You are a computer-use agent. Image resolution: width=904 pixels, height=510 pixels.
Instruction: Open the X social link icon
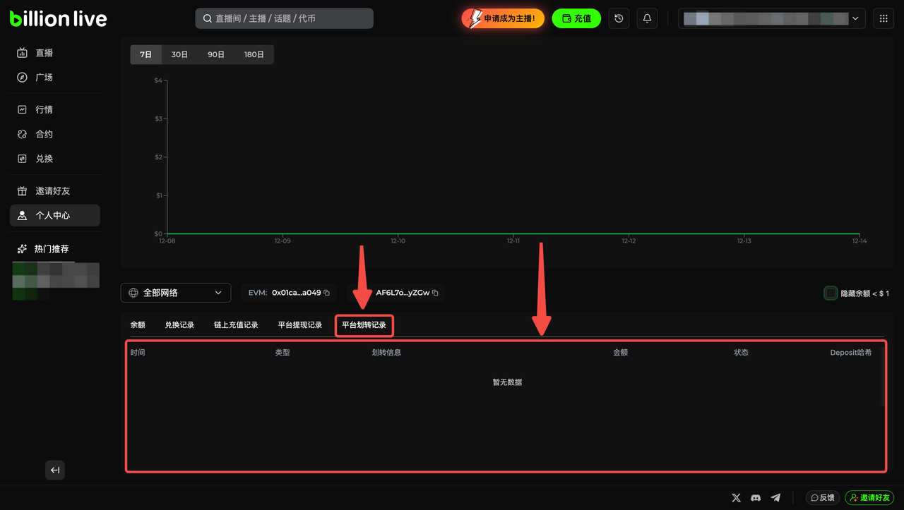coord(737,497)
